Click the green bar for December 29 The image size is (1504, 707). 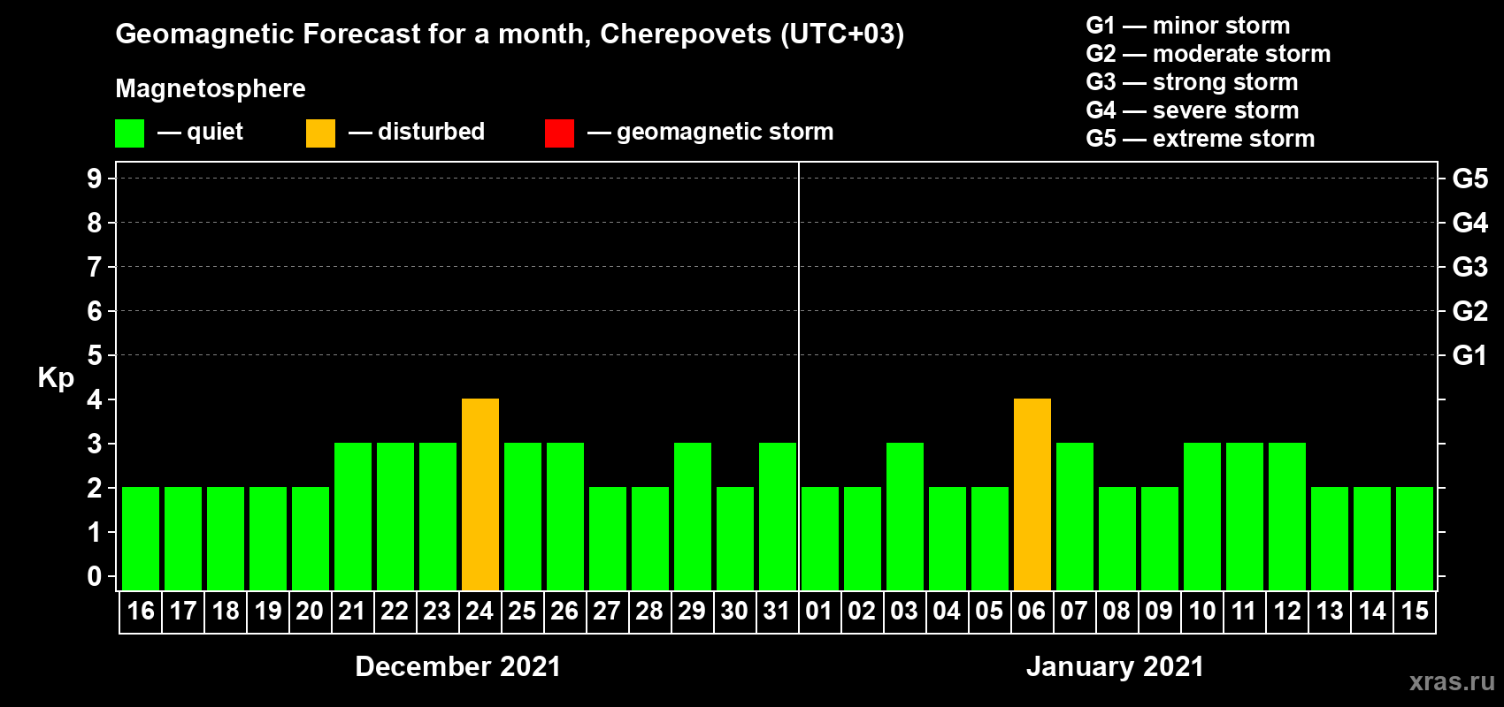[693, 516]
